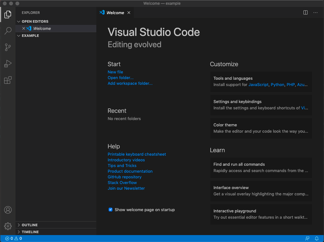
Task: Create a New file from the Start section
Action: pos(115,72)
